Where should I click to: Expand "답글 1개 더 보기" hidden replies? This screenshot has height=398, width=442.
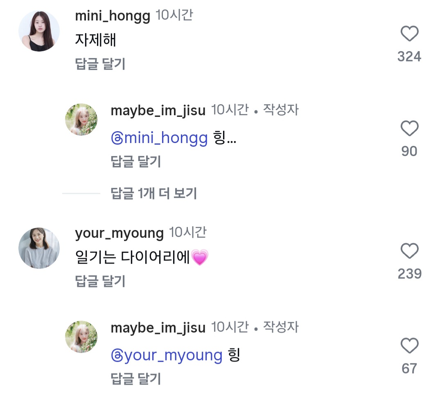tap(154, 193)
